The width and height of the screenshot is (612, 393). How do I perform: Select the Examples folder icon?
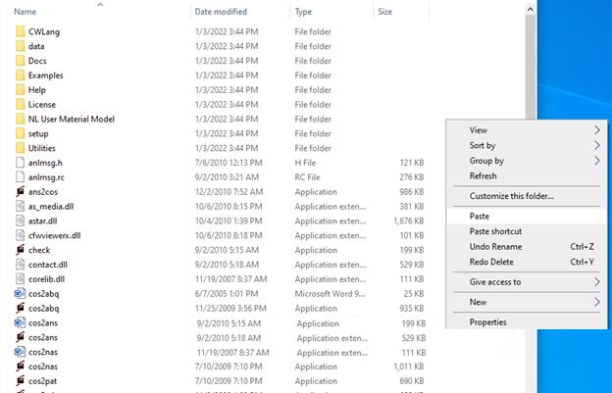click(21, 75)
